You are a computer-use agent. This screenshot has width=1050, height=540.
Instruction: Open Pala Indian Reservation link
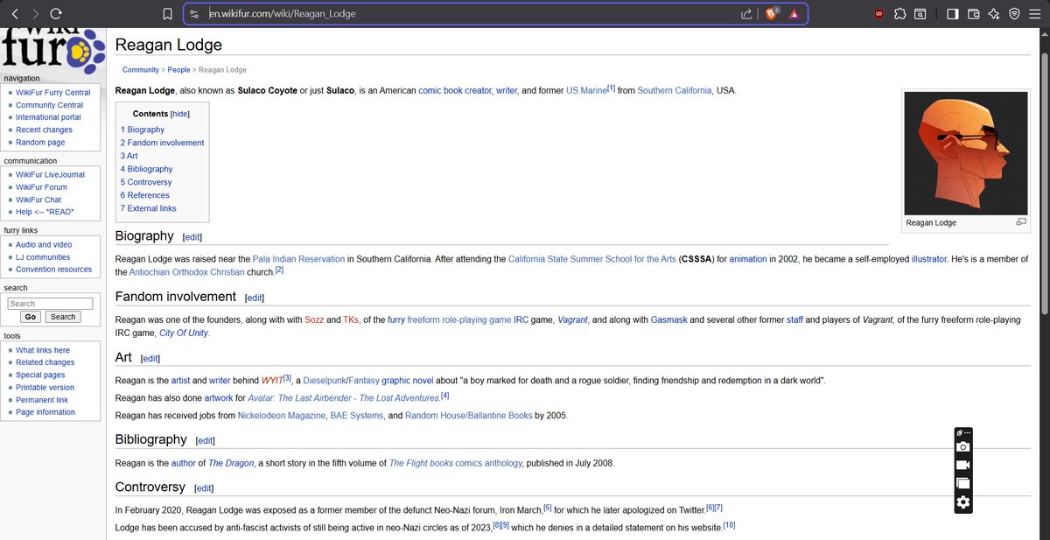click(x=298, y=259)
